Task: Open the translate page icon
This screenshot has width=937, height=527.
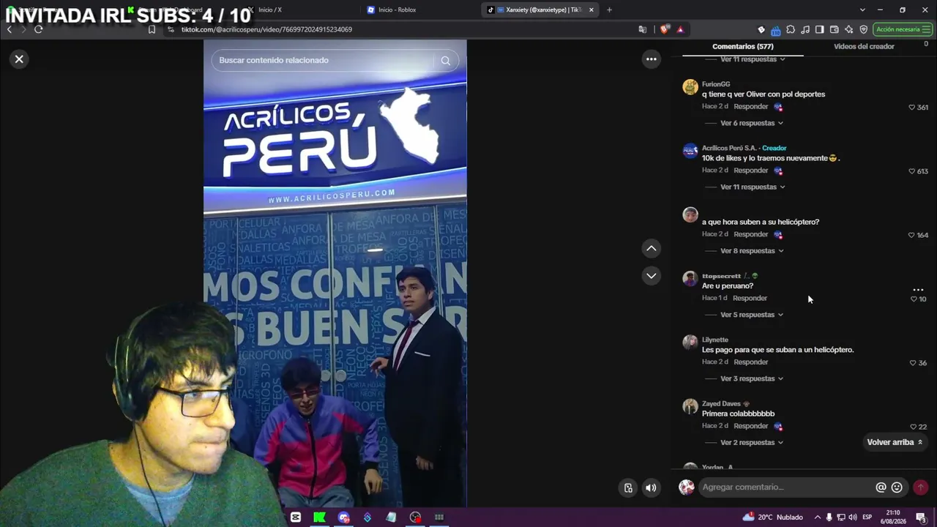Action: tap(643, 29)
